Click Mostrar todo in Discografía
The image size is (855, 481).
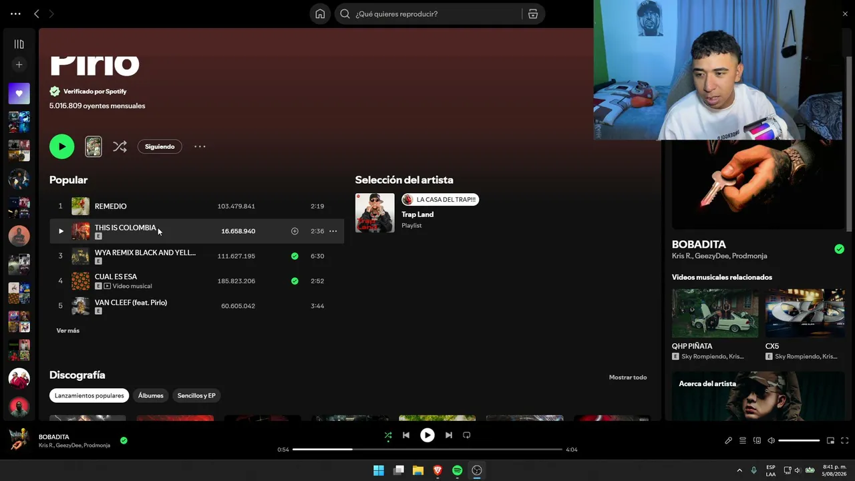pos(628,377)
